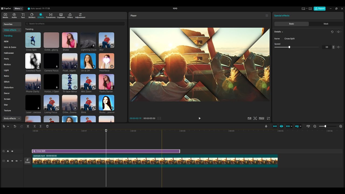This screenshot has width=345, height=194.
Task: Click the Cover button on the track
Action: (x=27, y=161)
